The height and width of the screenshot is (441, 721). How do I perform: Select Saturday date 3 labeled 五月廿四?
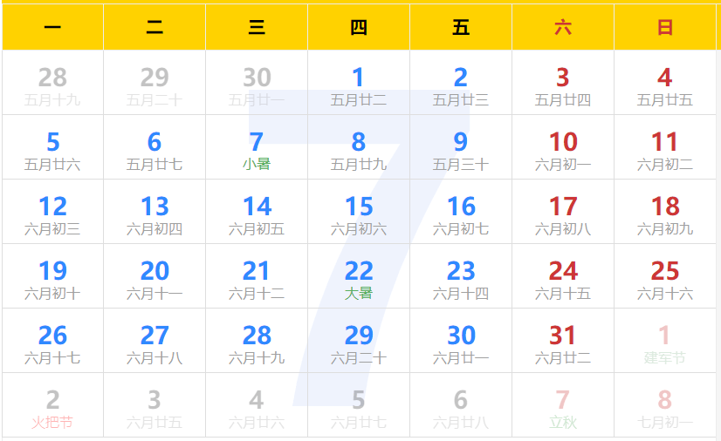coord(563,83)
